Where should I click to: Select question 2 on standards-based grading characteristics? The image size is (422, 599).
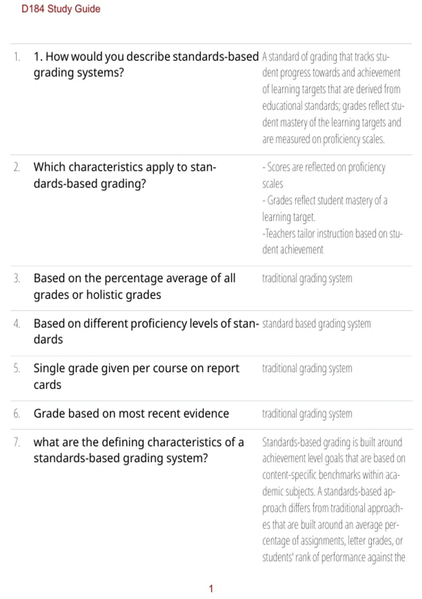click(x=125, y=175)
